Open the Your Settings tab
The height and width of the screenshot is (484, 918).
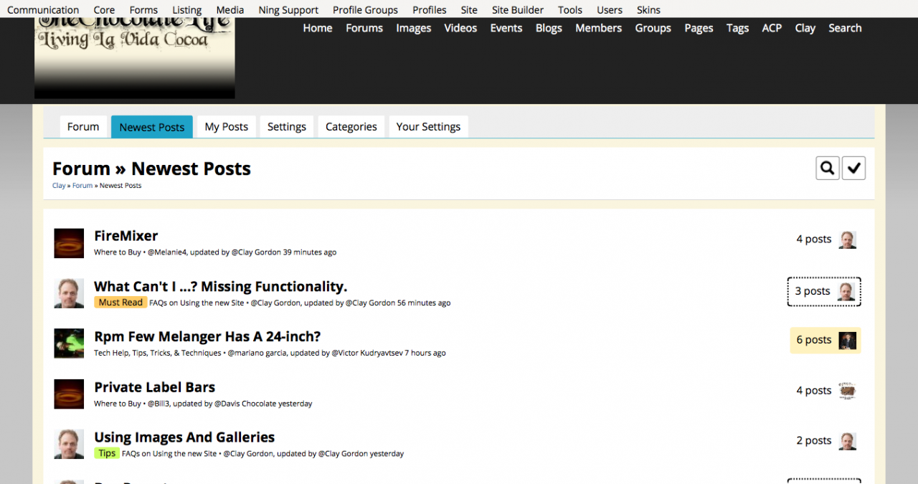click(x=428, y=126)
